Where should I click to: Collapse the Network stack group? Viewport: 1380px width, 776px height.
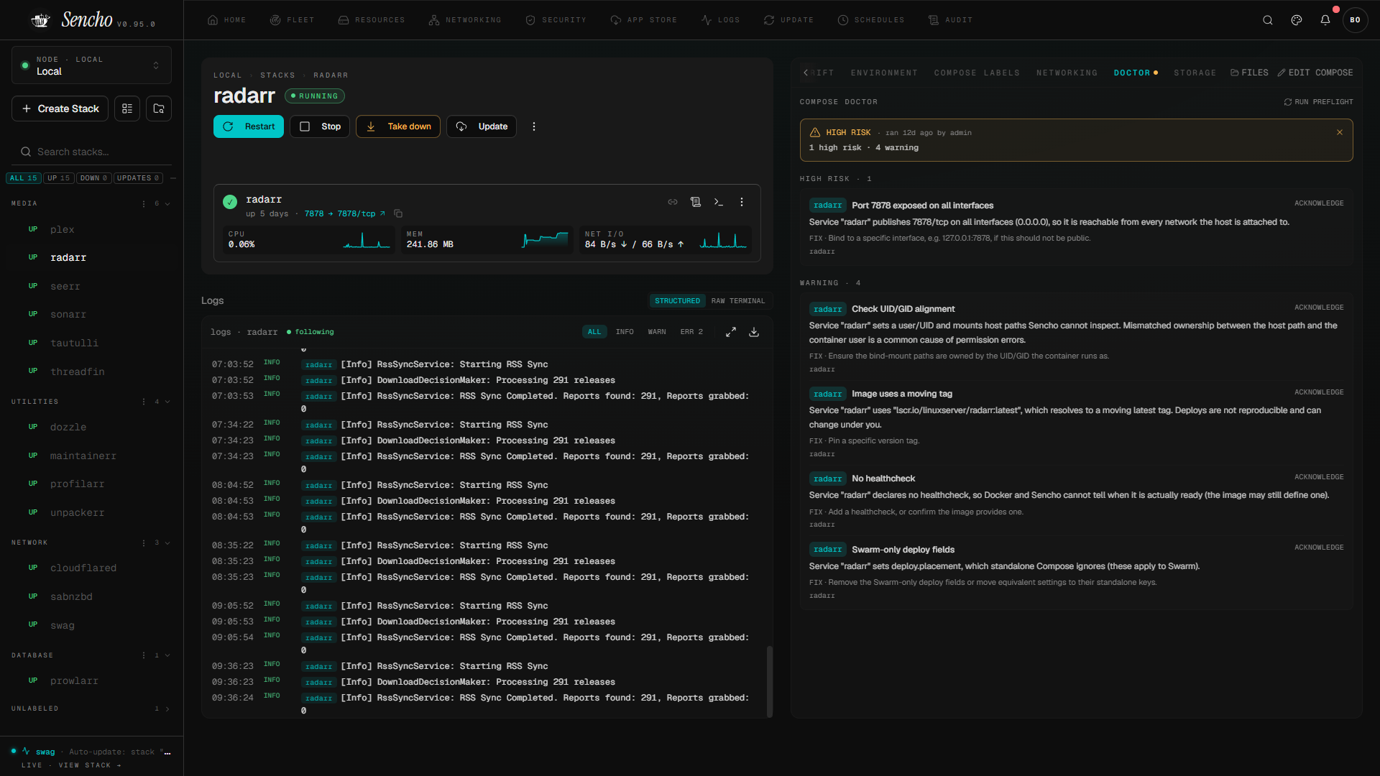tap(167, 542)
